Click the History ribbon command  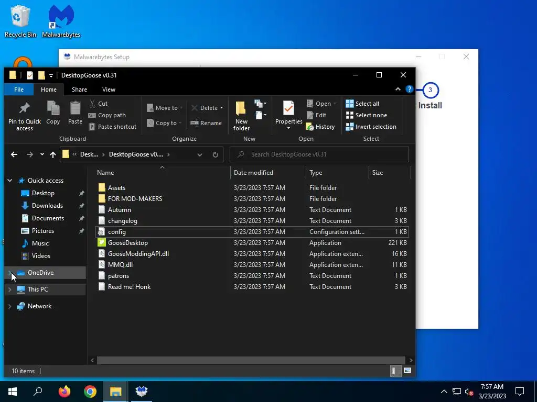coord(320,127)
